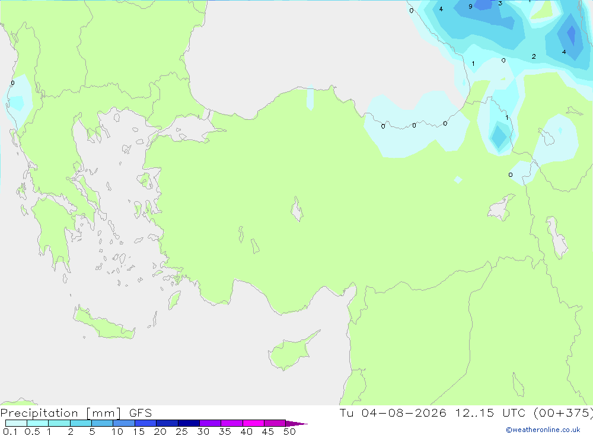Screen dimensions: 593x435
Task: Click the 25–30 mm navy legend swatch
Action: pos(189,423)
